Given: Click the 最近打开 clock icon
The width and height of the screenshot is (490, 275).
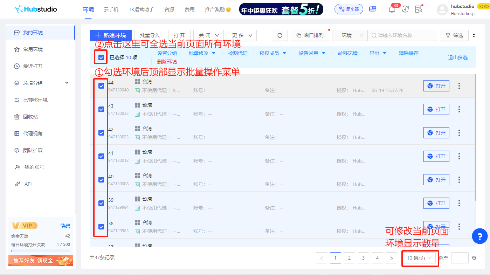Looking at the screenshot, I should point(16,66).
